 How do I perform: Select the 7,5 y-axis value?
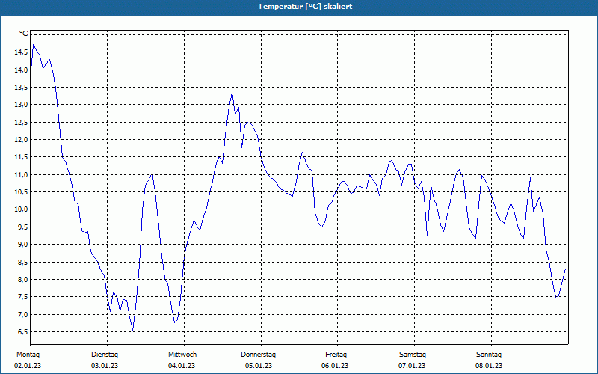(x=22, y=297)
